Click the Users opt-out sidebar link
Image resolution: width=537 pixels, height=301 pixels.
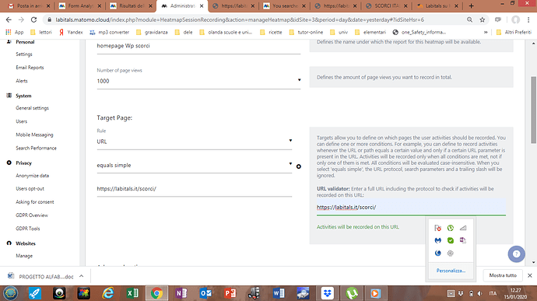click(x=30, y=189)
